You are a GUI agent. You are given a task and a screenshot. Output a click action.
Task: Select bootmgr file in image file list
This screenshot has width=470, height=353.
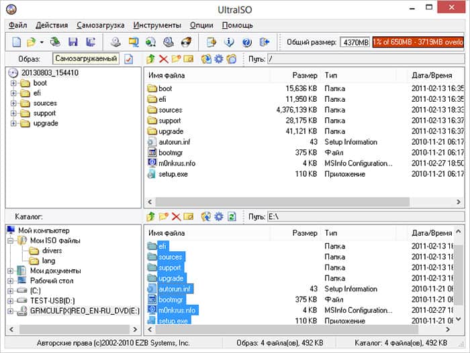[x=171, y=153]
